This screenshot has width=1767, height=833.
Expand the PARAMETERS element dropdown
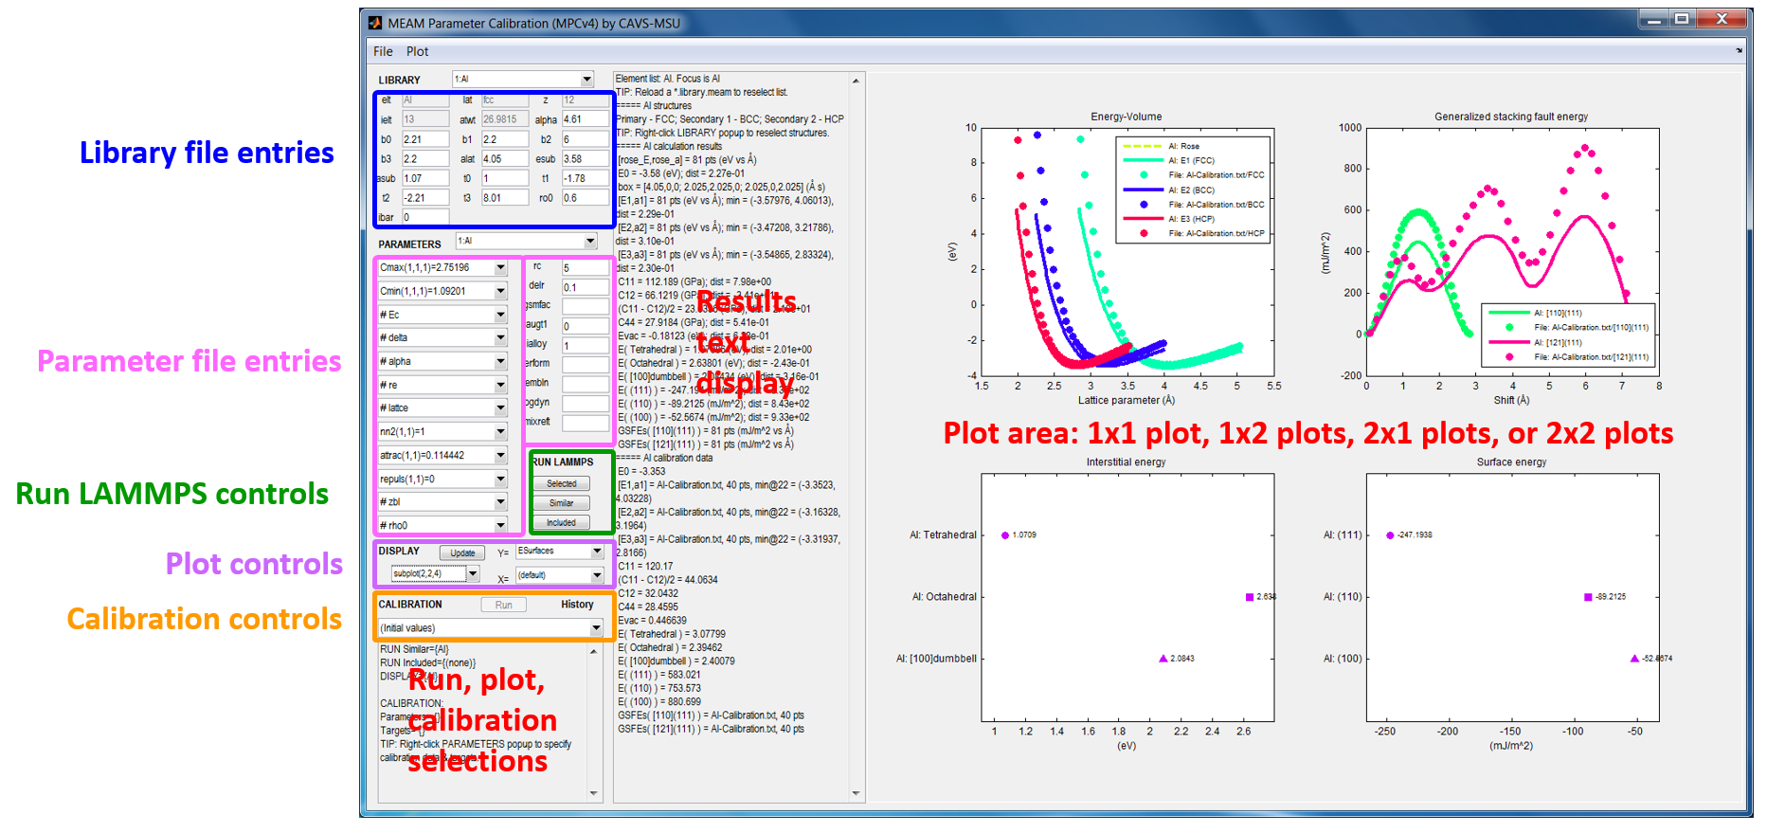point(589,242)
